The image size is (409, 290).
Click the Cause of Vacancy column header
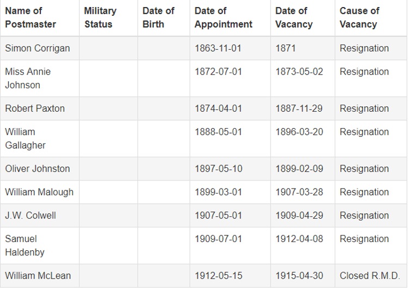359,17
